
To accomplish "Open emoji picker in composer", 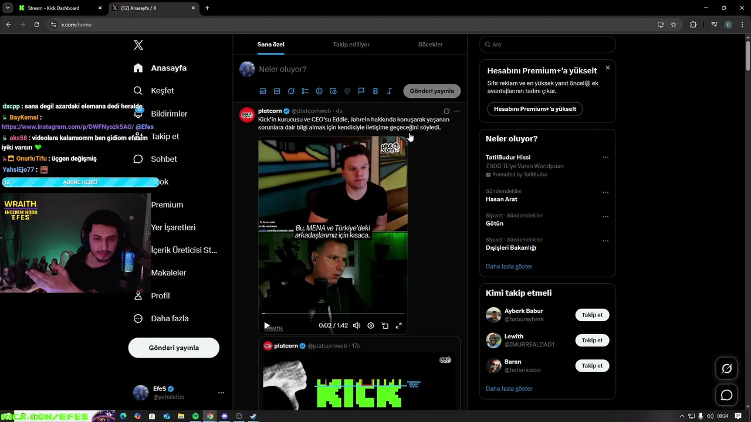I will (x=319, y=91).
